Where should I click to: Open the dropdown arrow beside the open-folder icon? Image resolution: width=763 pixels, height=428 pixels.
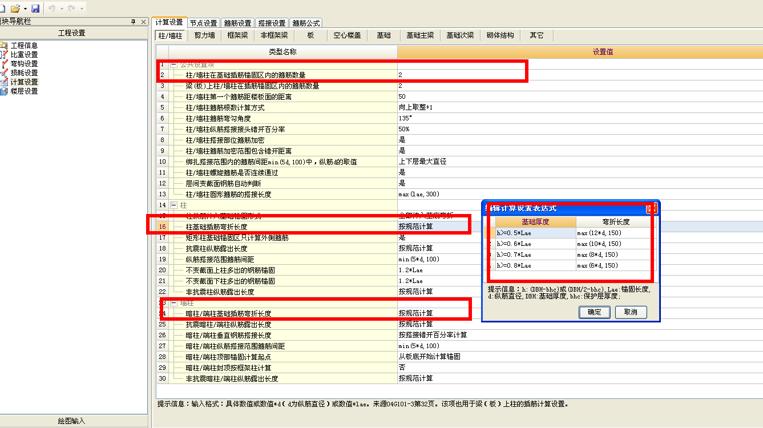[25, 9]
